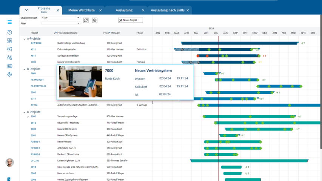The height and width of the screenshot is (181, 322).
Task: Click the ID card icon in sidebar
Action: click(9, 66)
